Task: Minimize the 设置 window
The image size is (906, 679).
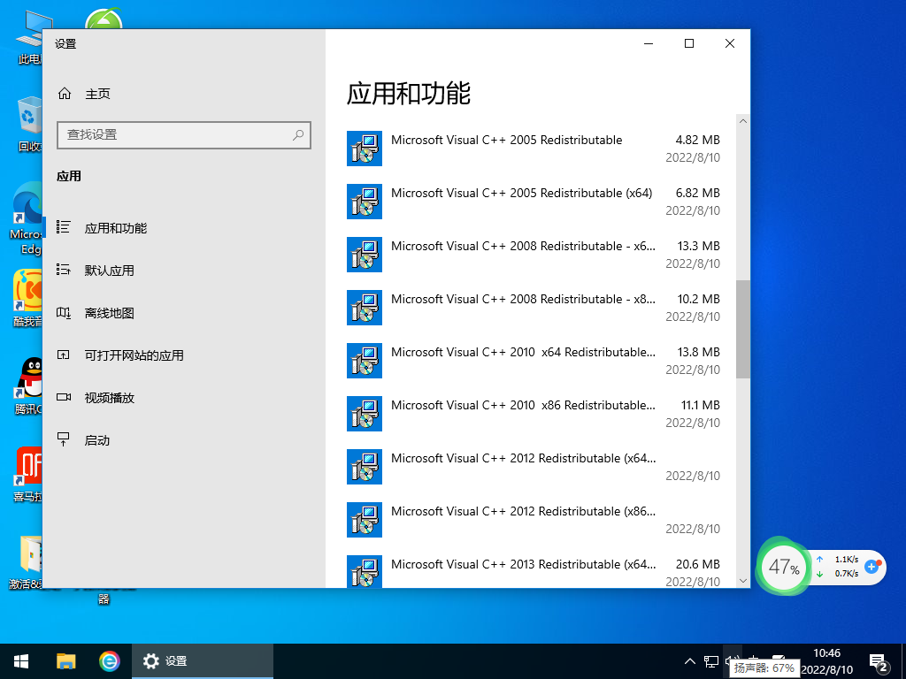Action: 649,44
